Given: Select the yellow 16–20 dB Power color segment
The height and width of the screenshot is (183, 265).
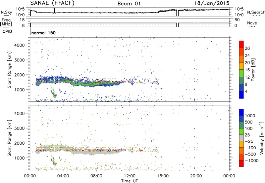Looking at the screenshot, I should click(241, 66).
